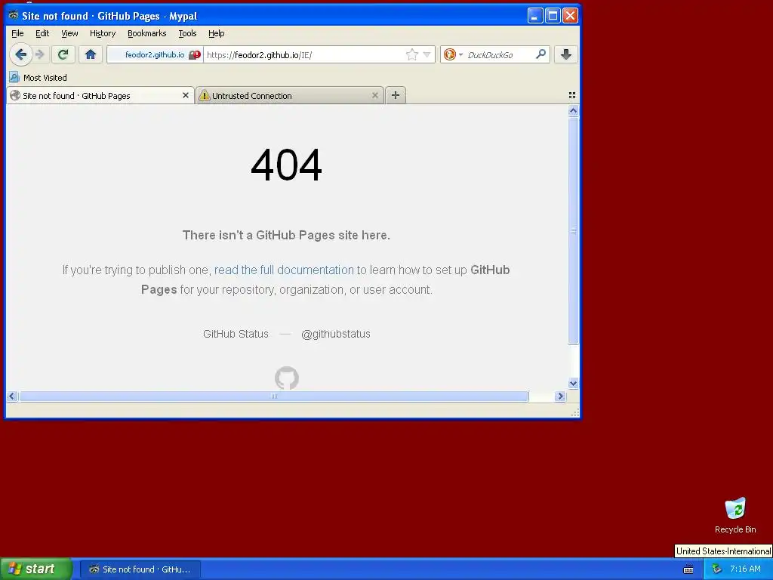
Task: Open a new tab with the plus button
Action: point(396,95)
